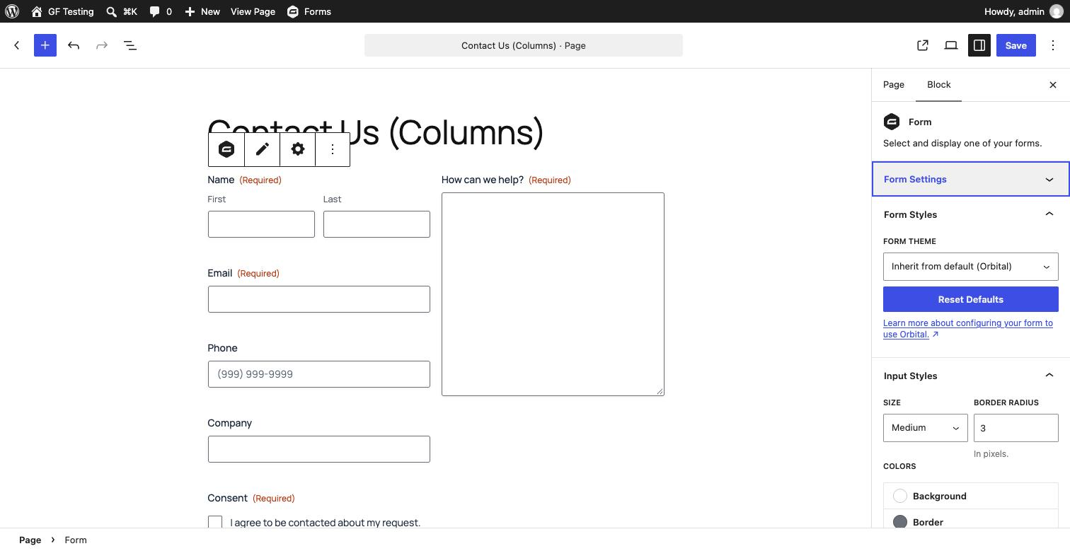The width and height of the screenshot is (1070, 551).
Task: Save the page
Action: coord(1016,45)
